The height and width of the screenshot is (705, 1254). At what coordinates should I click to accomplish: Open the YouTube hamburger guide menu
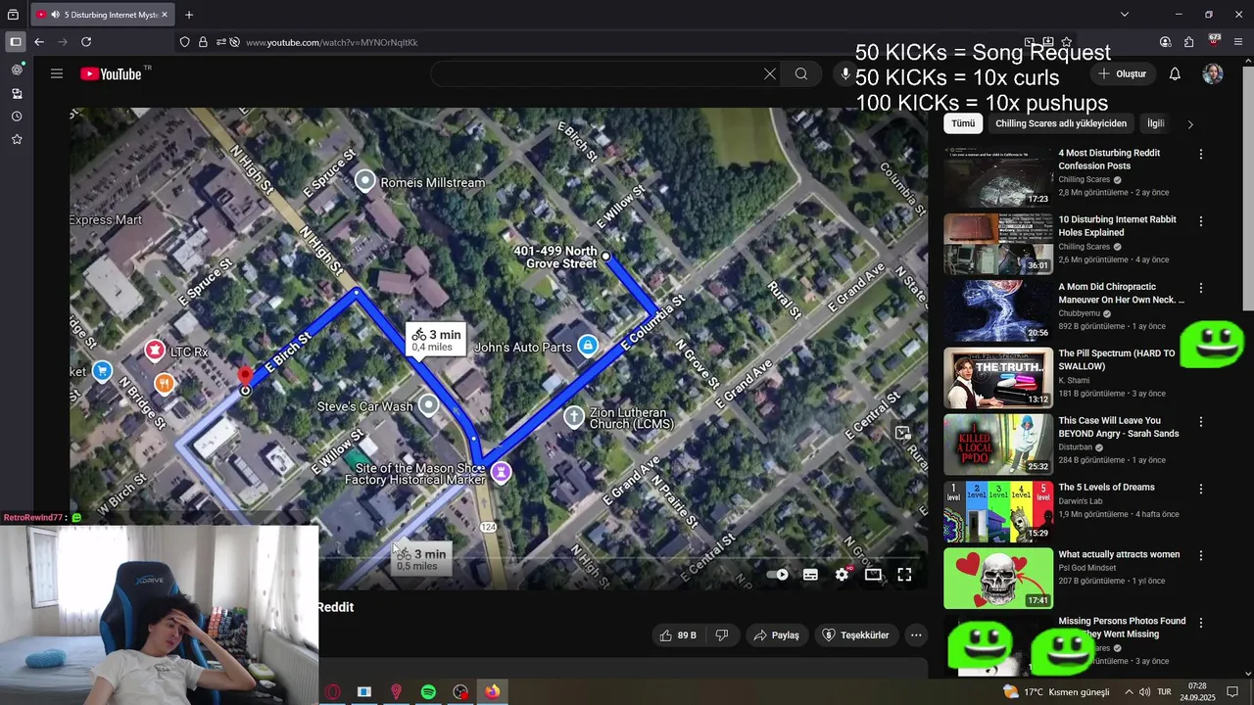tap(57, 74)
